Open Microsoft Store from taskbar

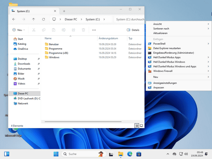click(139, 154)
